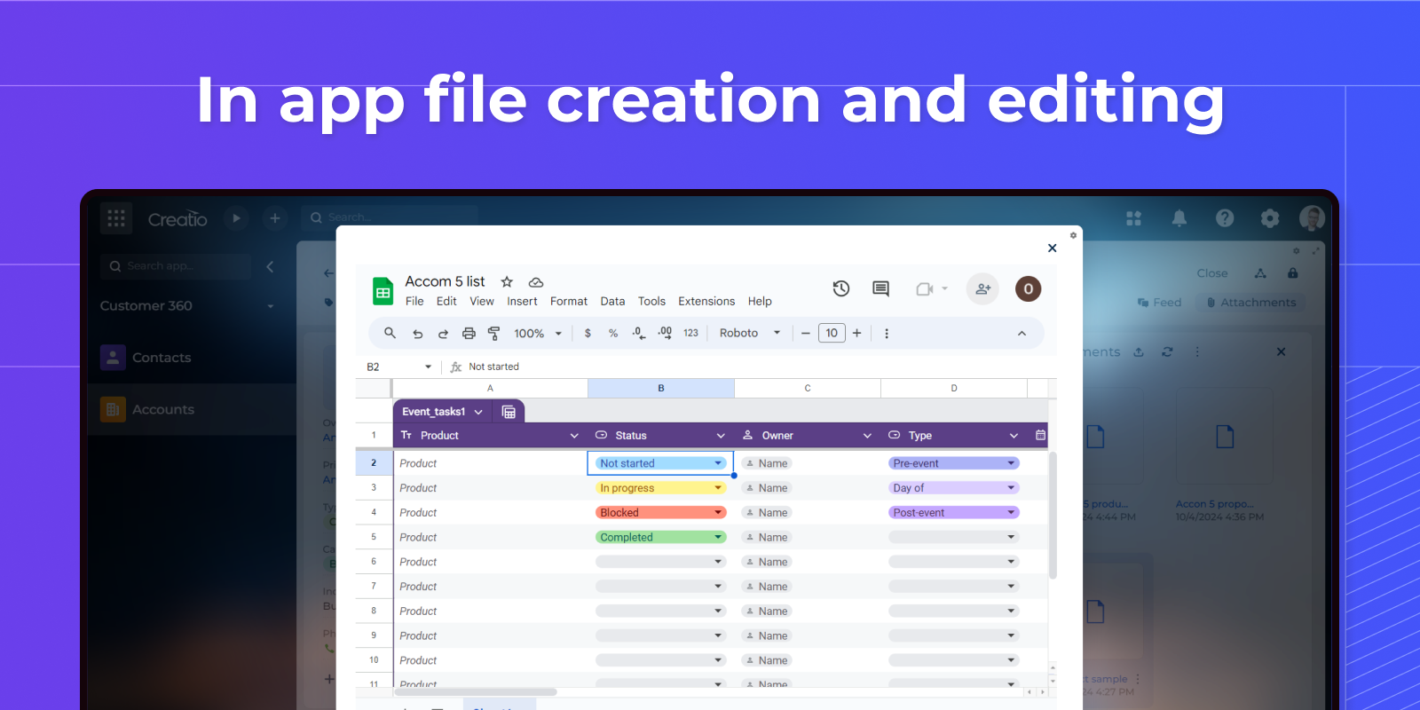Click the undo arrow icon
This screenshot has width=1420, height=710.
(417, 334)
